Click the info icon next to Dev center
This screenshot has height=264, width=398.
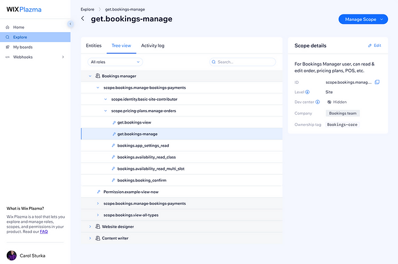pos(318,102)
